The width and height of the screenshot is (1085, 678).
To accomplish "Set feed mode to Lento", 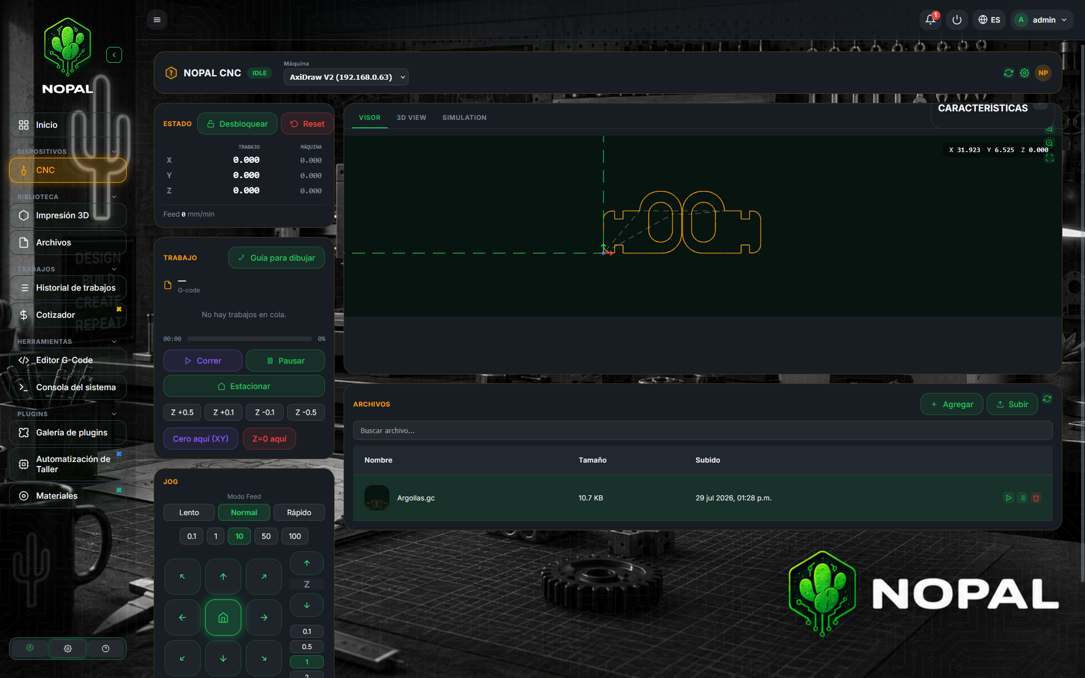I will coord(189,512).
